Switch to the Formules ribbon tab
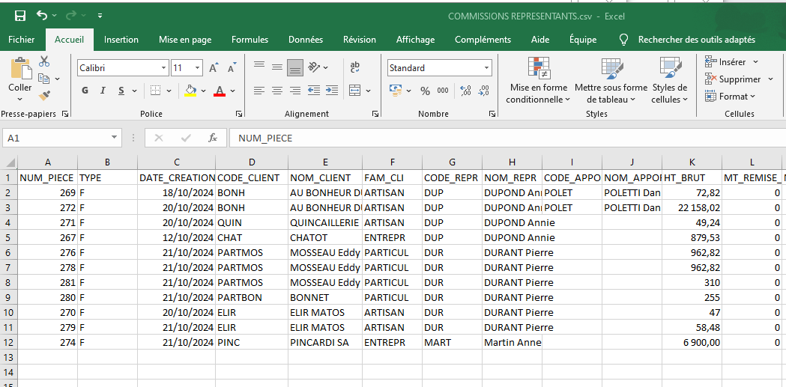Image resolution: width=786 pixels, height=387 pixels. pos(250,40)
